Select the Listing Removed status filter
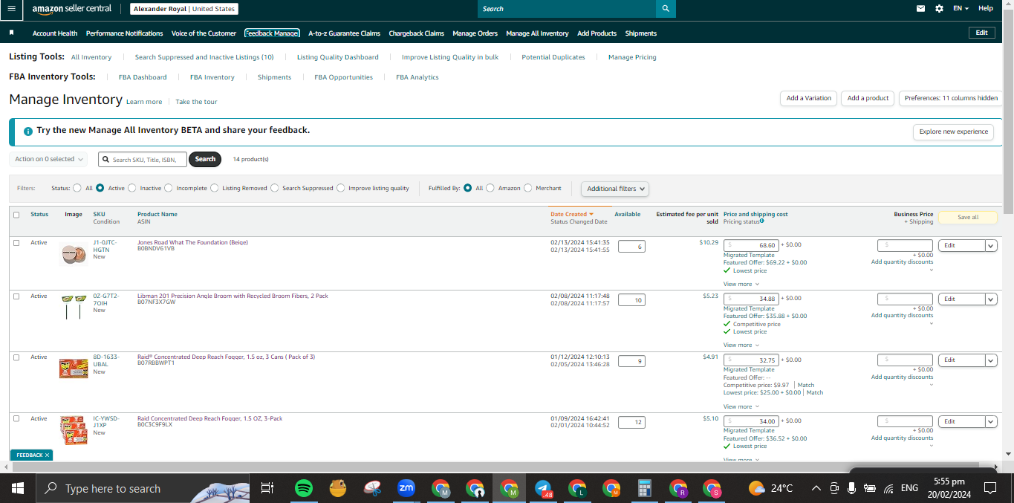 pos(215,188)
